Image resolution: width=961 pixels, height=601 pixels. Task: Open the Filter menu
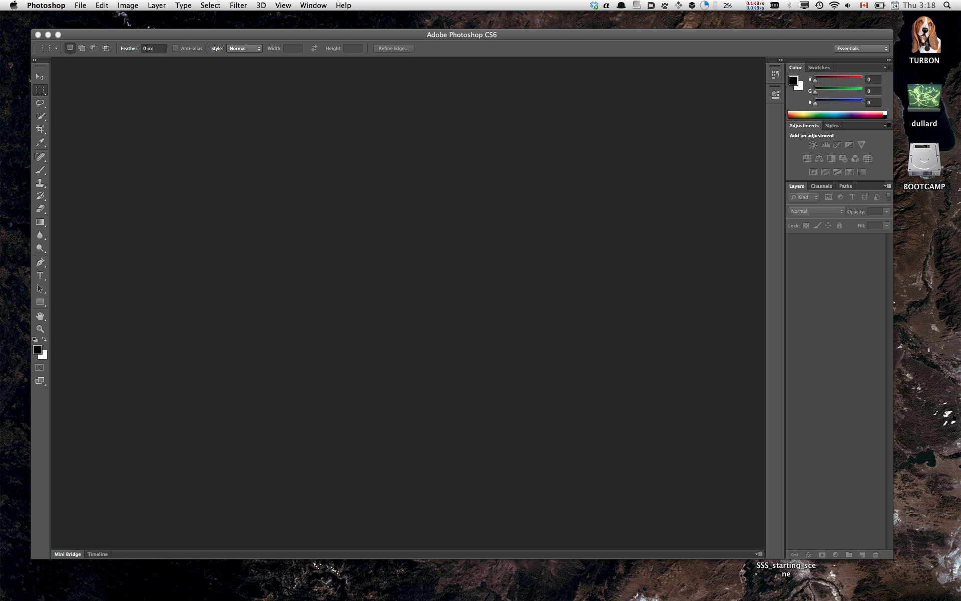(x=238, y=6)
